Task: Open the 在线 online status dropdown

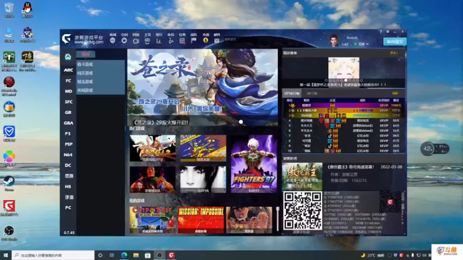Action: point(361,44)
